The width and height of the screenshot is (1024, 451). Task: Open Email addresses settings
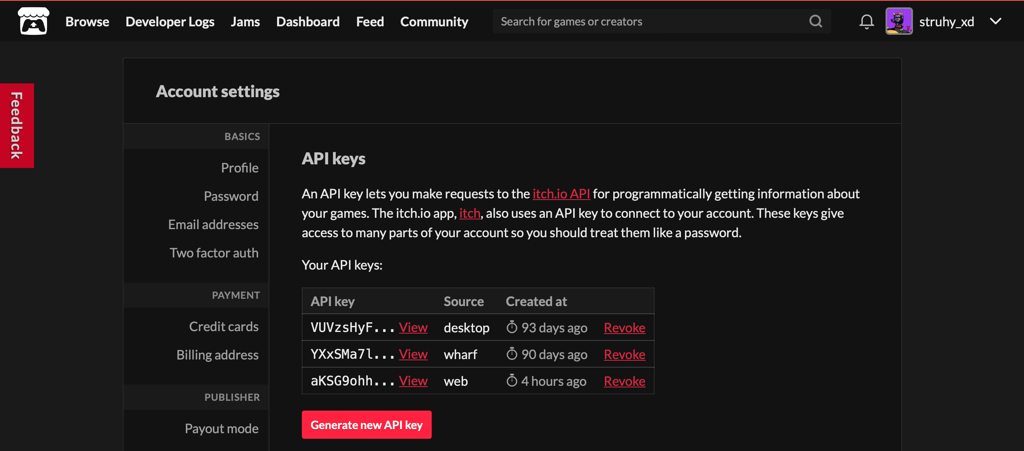[213, 224]
